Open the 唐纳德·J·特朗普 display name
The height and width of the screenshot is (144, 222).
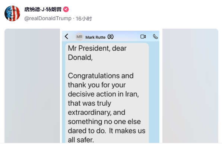[x=43, y=9]
